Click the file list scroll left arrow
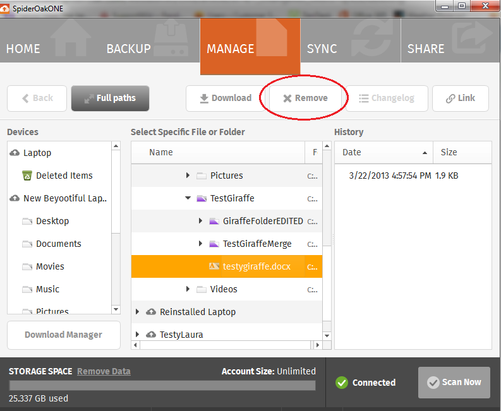This screenshot has width=501, height=411. [135, 345]
